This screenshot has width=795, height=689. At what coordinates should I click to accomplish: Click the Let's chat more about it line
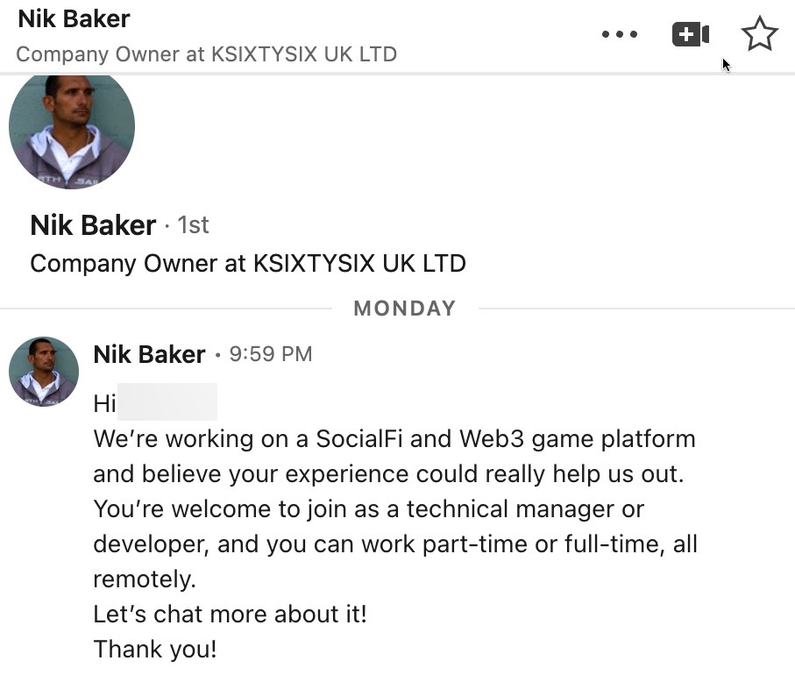[x=230, y=614]
